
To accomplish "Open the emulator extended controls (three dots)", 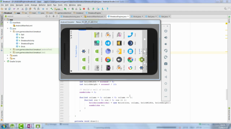I will [166, 97].
